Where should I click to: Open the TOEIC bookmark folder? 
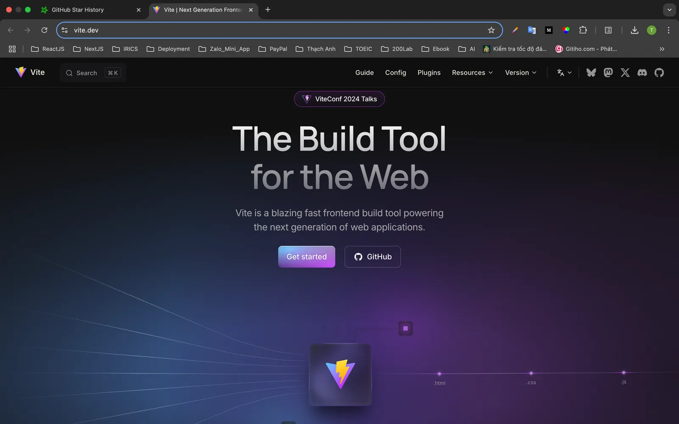(358, 49)
